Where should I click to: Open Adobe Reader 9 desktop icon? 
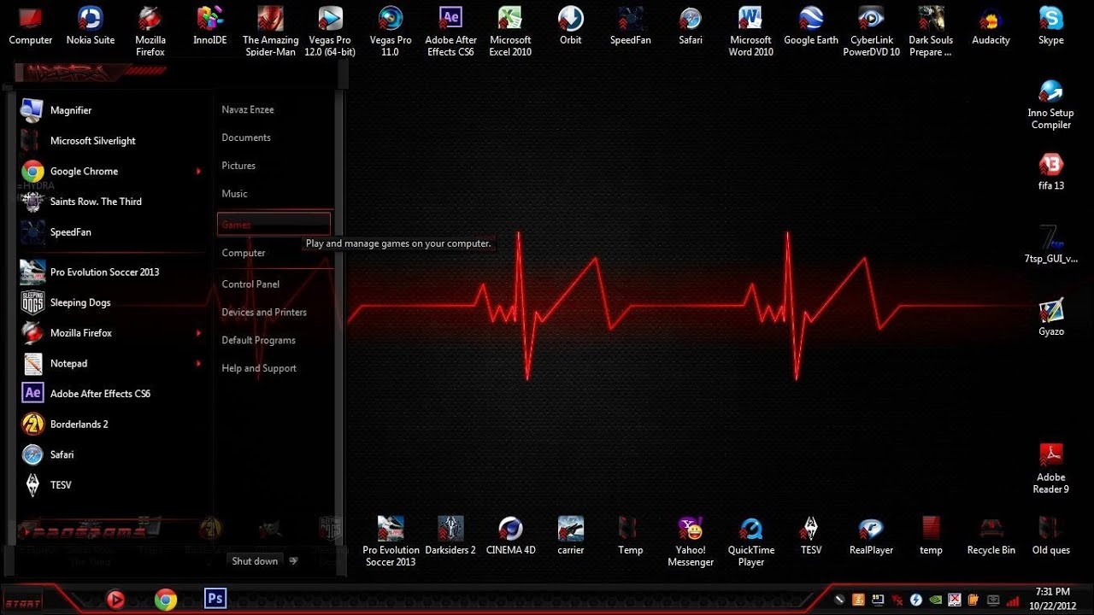[x=1051, y=468]
